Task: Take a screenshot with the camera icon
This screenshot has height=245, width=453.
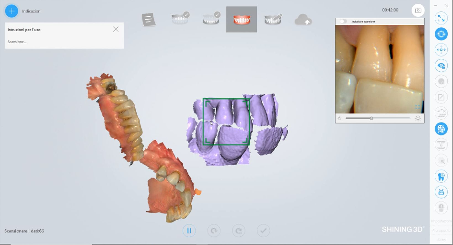Action: pyautogui.click(x=418, y=11)
